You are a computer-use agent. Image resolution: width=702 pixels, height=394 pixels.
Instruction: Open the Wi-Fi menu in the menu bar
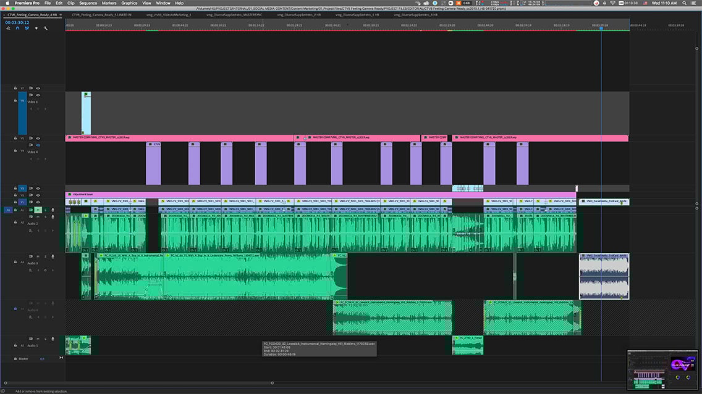[612, 4]
